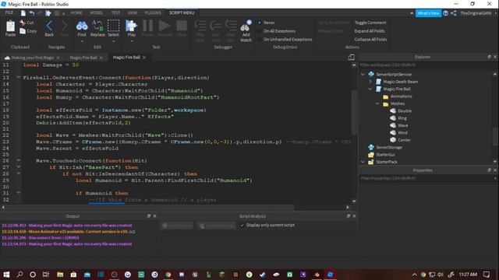
Task: Collapse the Magic Fire Ball script node
Action: click(x=370, y=89)
